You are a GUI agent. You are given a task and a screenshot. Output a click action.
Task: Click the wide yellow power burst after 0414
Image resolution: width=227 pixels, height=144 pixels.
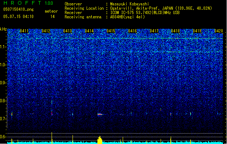point(100,140)
